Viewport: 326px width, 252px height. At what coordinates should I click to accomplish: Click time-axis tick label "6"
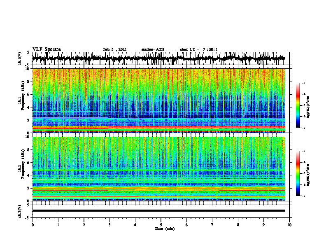pos(186,225)
